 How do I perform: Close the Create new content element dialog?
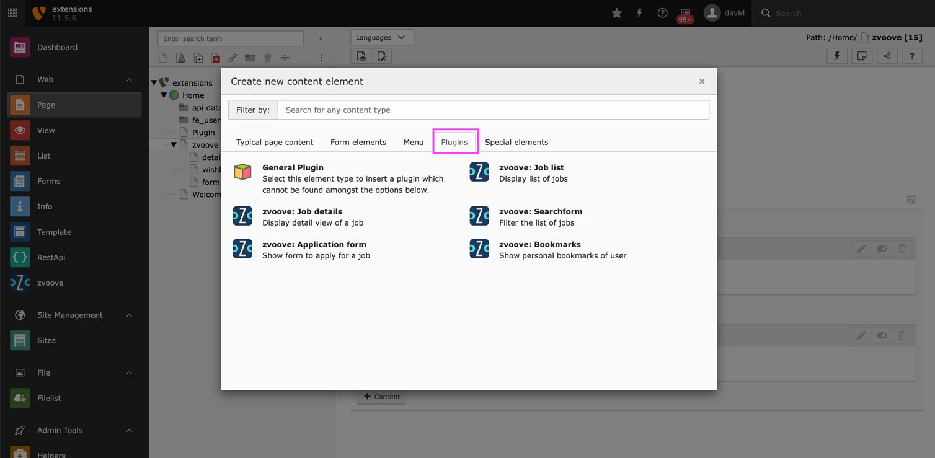point(702,81)
